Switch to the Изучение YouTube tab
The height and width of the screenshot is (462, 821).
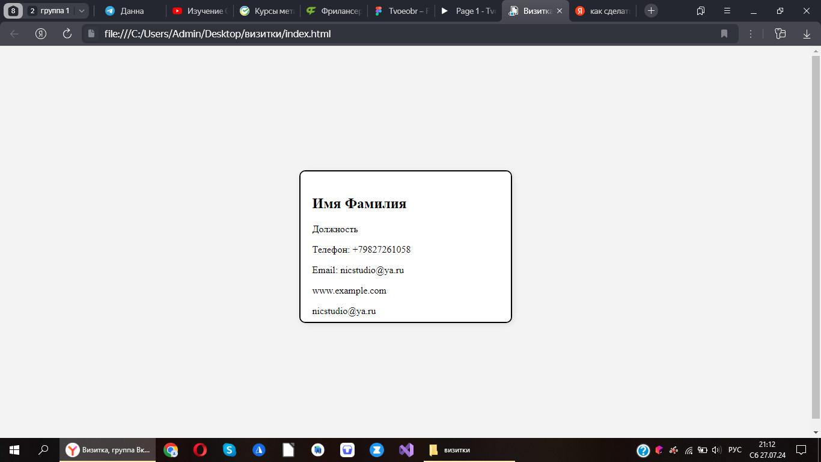click(x=200, y=11)
